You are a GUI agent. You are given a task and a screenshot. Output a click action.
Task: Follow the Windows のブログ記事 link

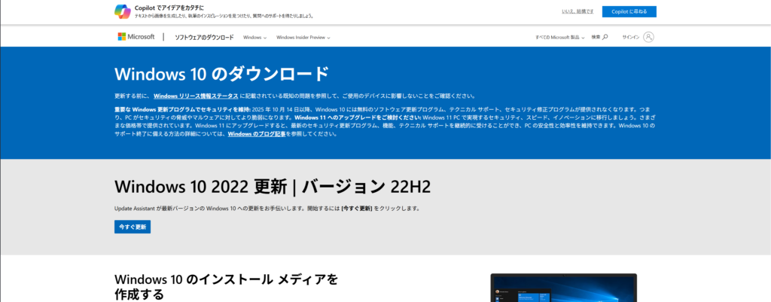[254, 133]
